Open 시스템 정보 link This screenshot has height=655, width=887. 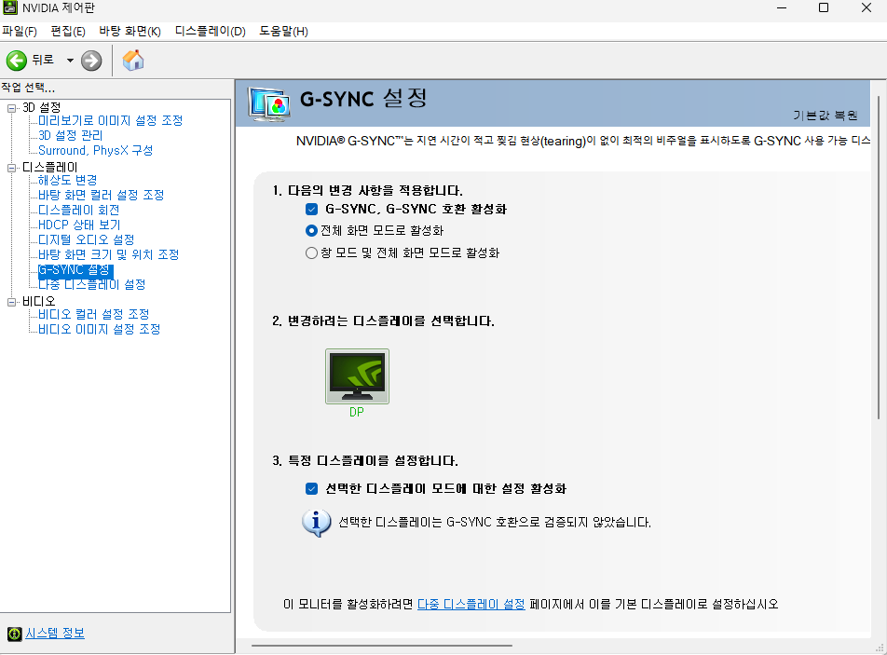tap(55, 634)
